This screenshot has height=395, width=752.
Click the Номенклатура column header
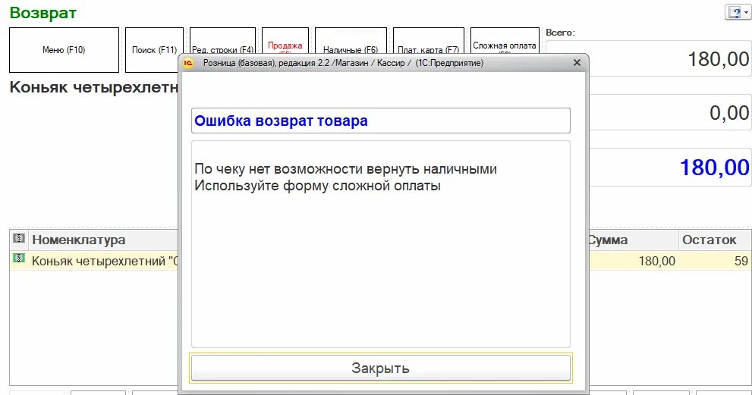103,240
